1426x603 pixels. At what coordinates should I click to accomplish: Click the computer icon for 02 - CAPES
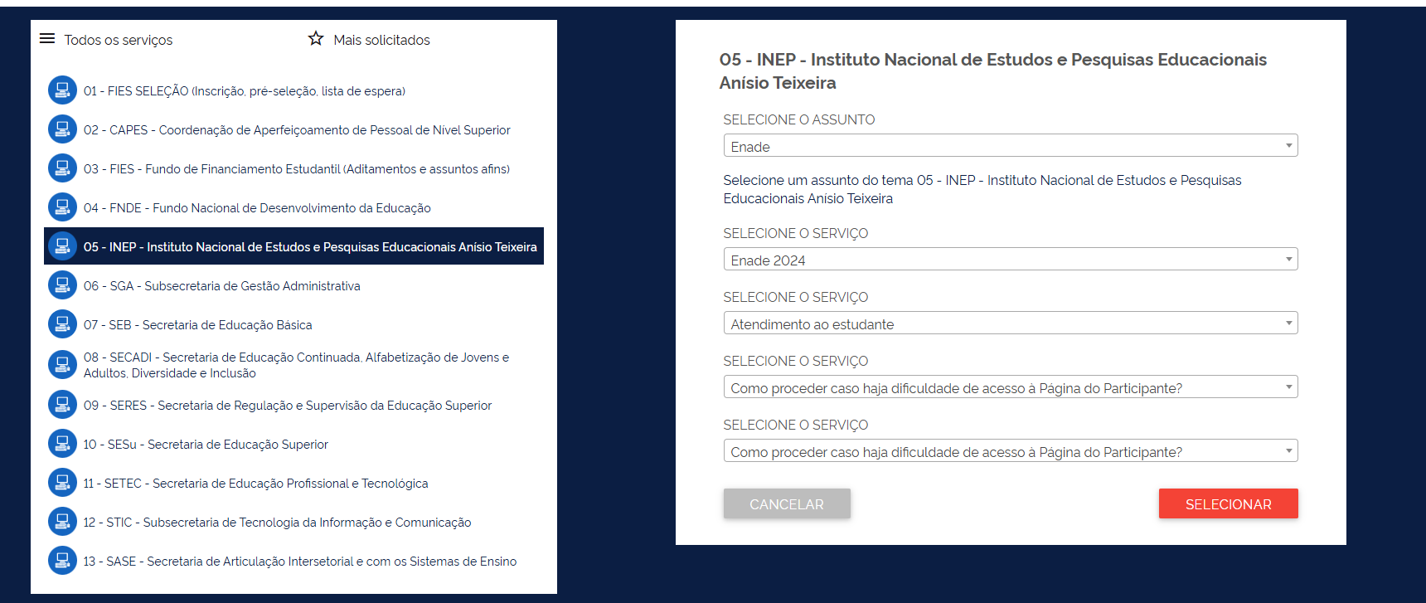coord(62,129)
